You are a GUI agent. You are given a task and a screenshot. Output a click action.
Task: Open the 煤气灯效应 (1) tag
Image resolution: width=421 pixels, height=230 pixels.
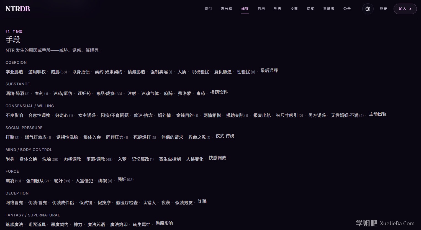click(x=38, y=137)
